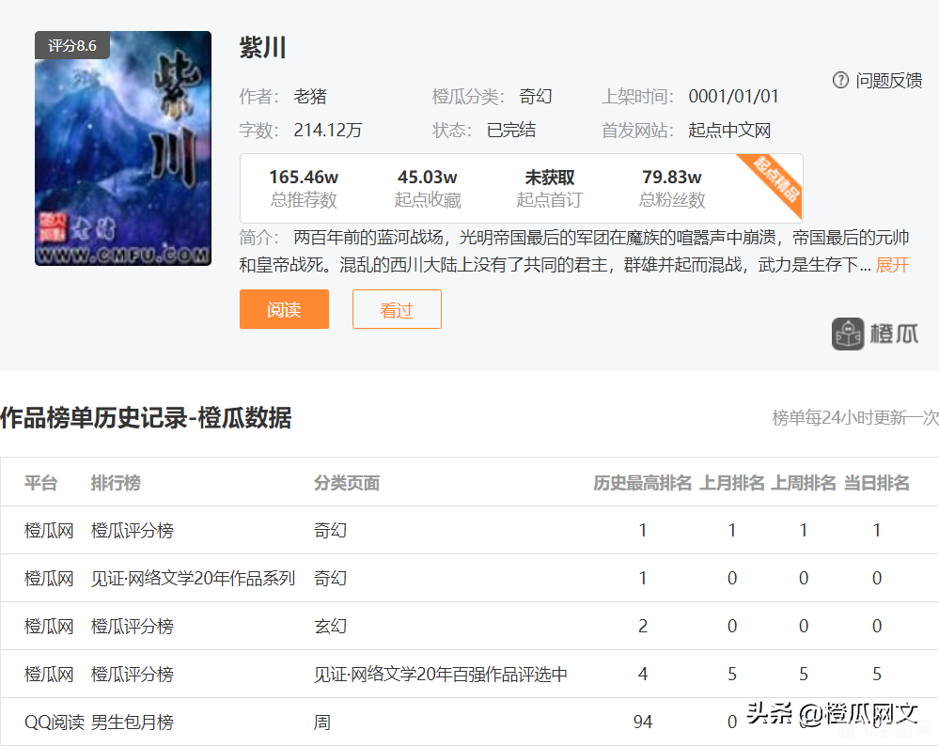Select the 排行榜 column header

click(115, 481)
